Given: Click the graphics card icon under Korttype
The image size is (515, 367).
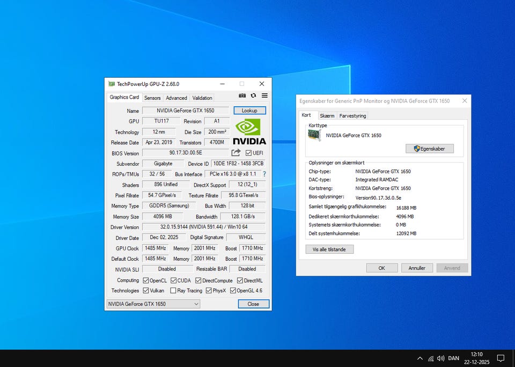Looking at the screenshot, I should pos(314,135).
